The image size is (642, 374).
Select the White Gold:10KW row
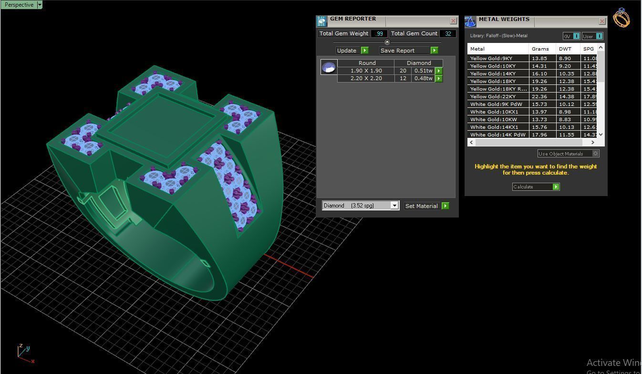[x=532, y=119]
